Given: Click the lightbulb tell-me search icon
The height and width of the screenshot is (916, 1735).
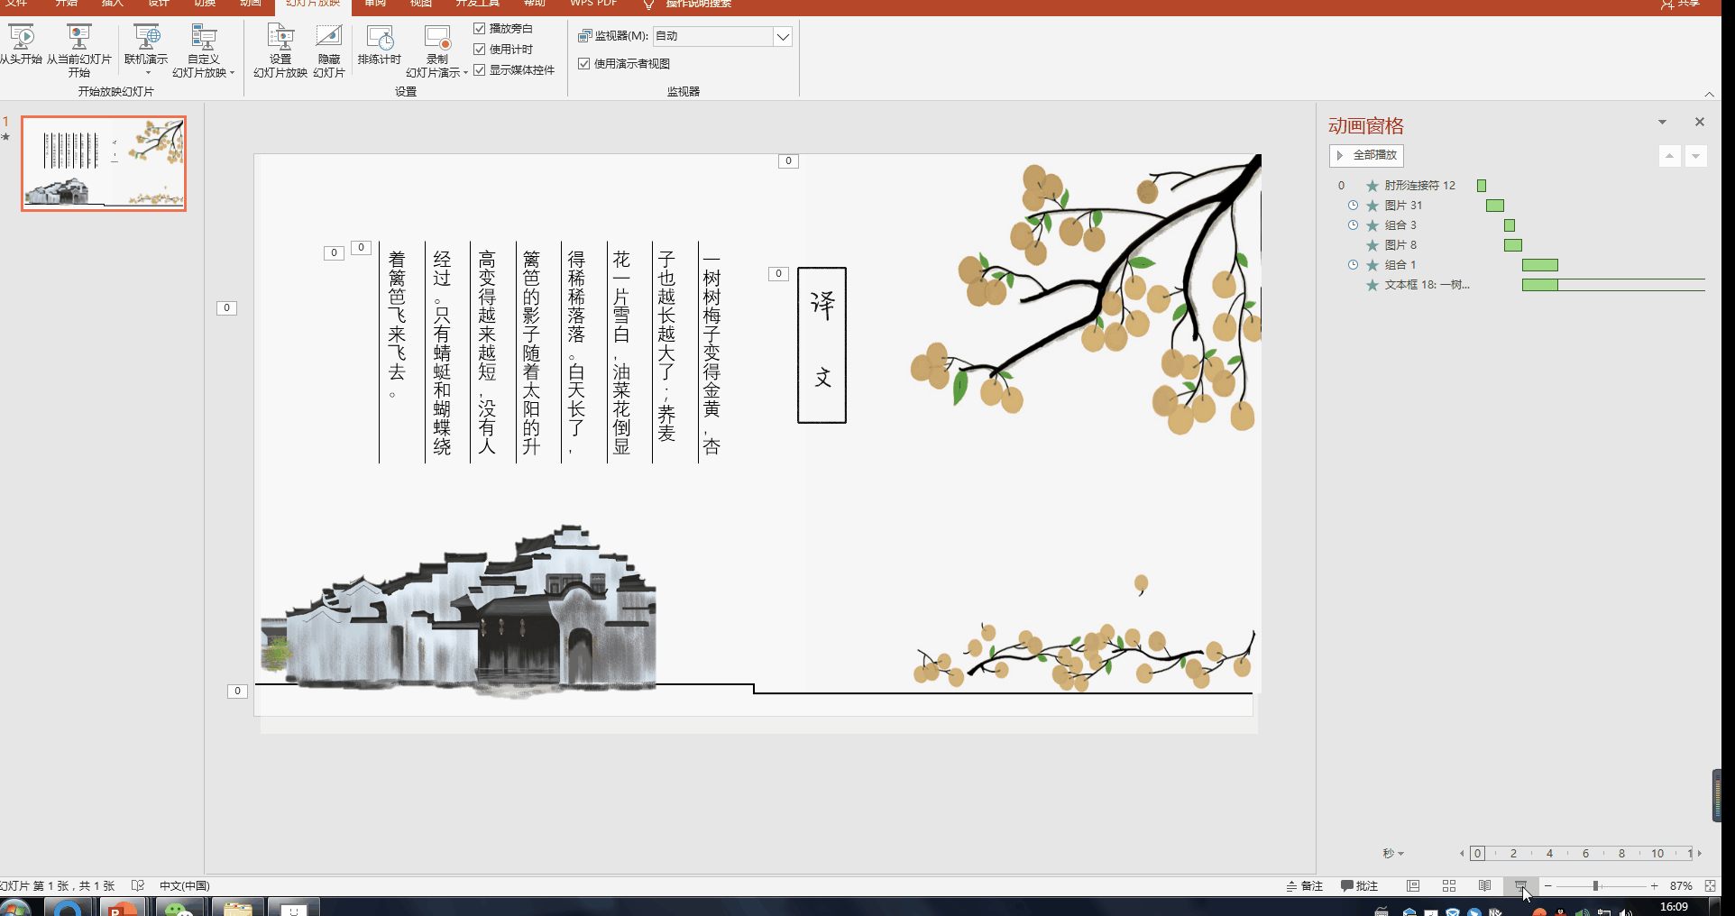Looking at the screenshot, I should (x=648, y=5).
